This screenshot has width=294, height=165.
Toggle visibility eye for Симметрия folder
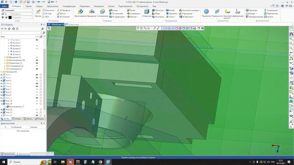coord(37,69)
